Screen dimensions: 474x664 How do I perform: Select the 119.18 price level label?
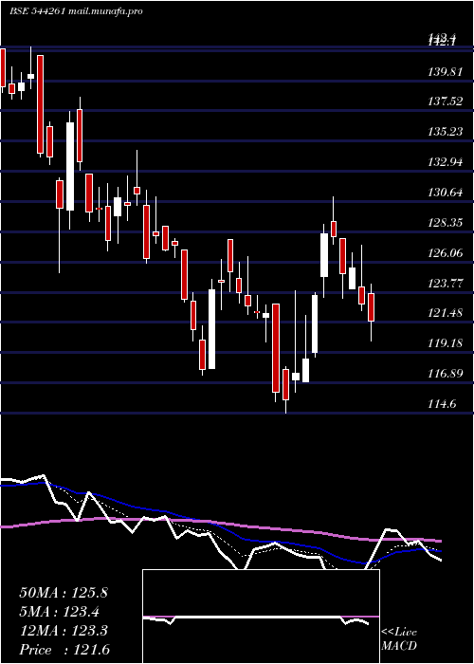[x=445, y=343]
